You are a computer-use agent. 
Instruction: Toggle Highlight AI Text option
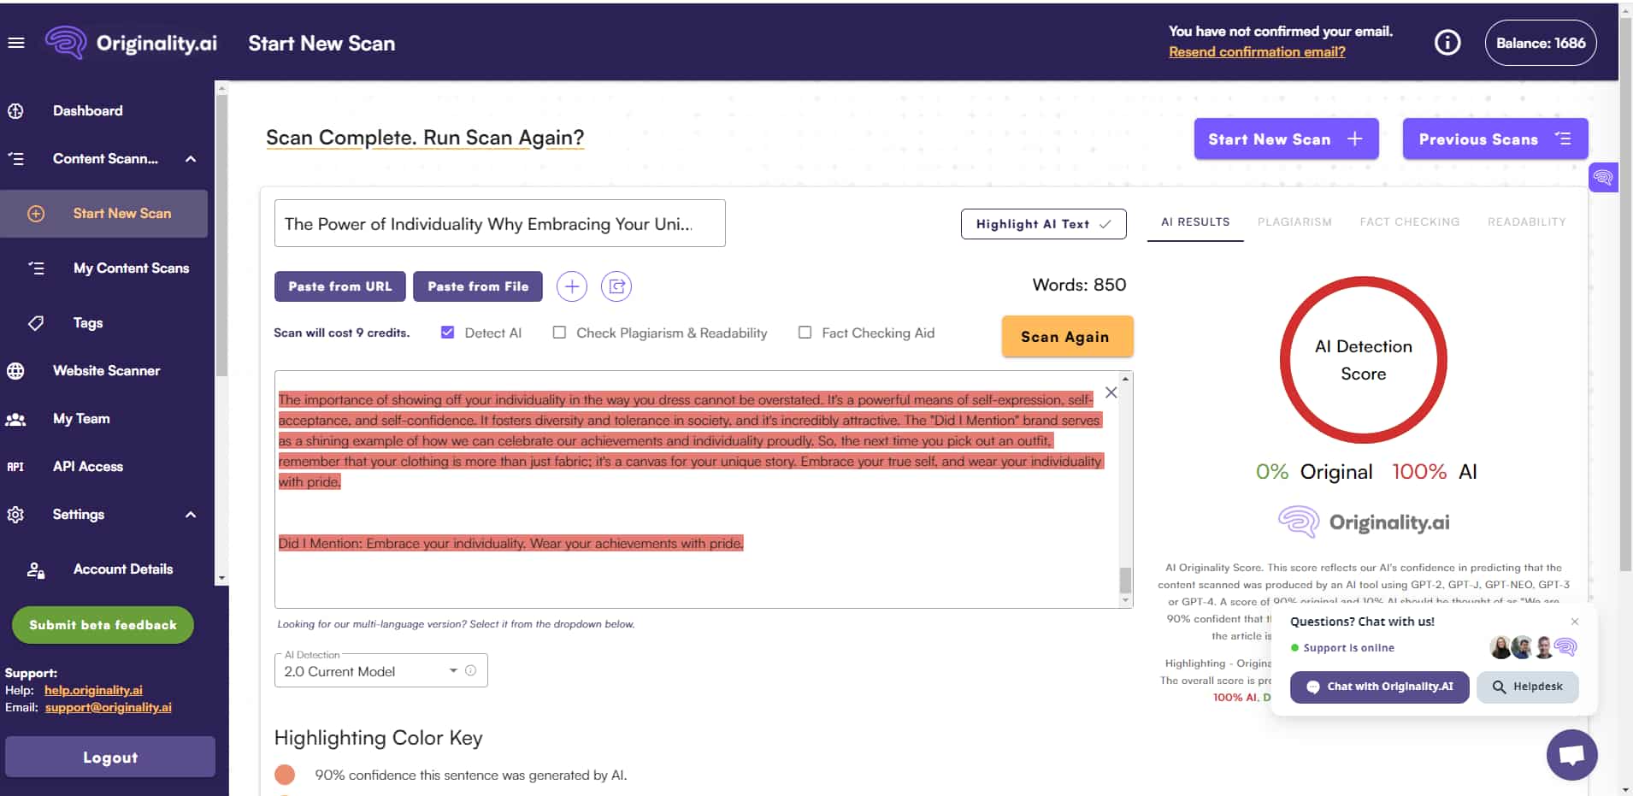click(1043, 224)
